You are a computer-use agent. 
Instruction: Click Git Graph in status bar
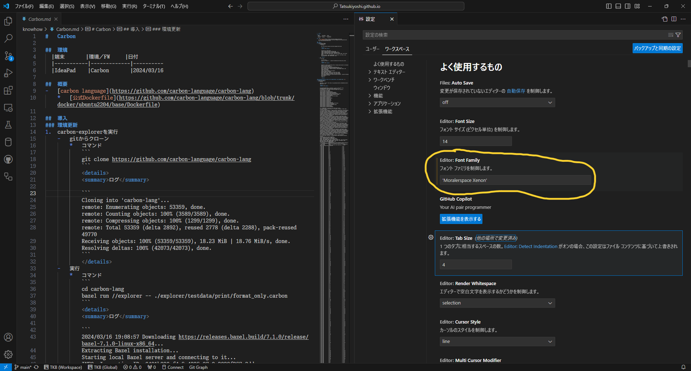click(x=198, y=367)
